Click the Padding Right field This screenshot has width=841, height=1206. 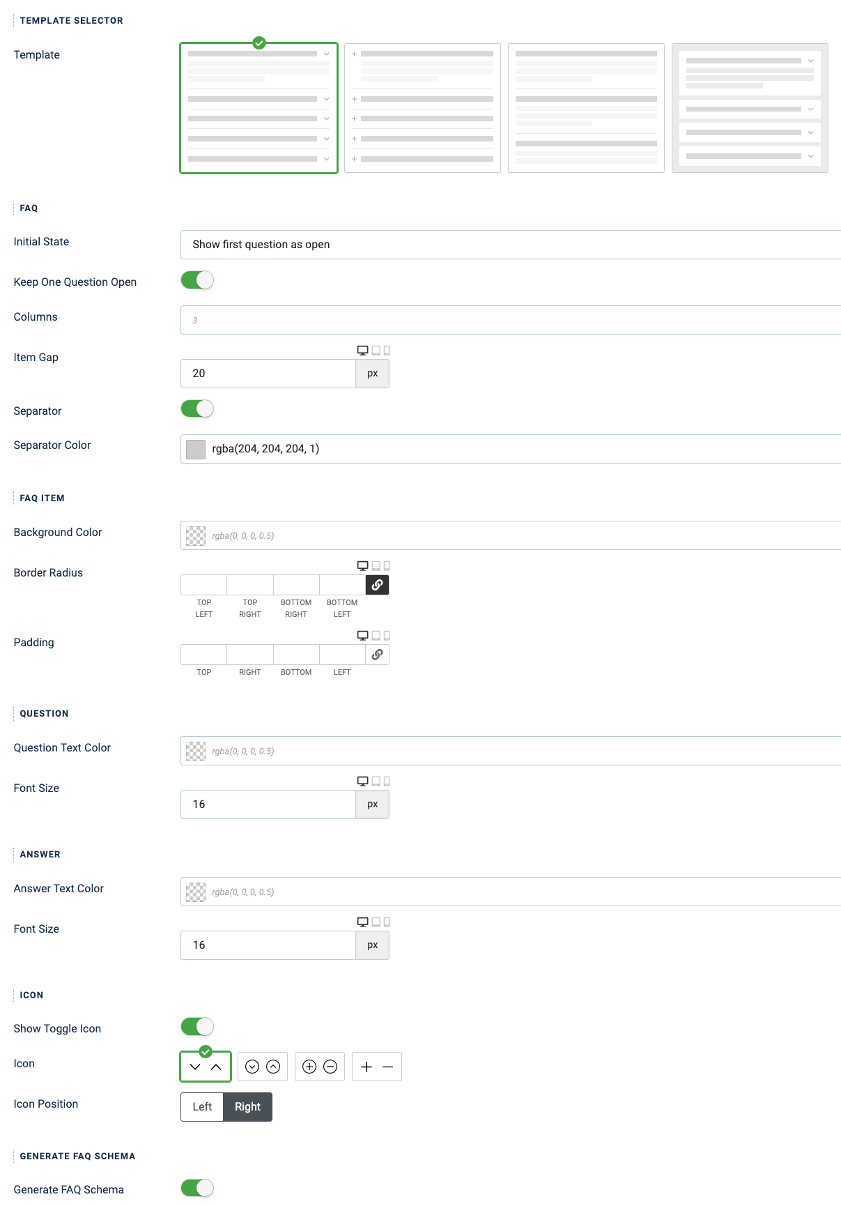tap(250, 655)
